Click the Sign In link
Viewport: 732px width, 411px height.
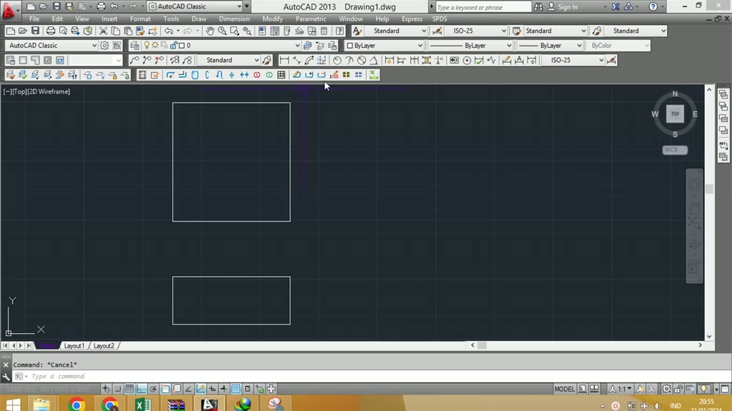pos(568,6)
